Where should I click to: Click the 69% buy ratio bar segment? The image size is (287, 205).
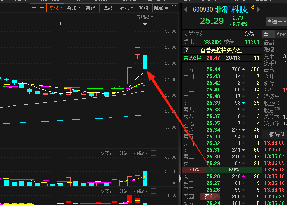[234, 170]
